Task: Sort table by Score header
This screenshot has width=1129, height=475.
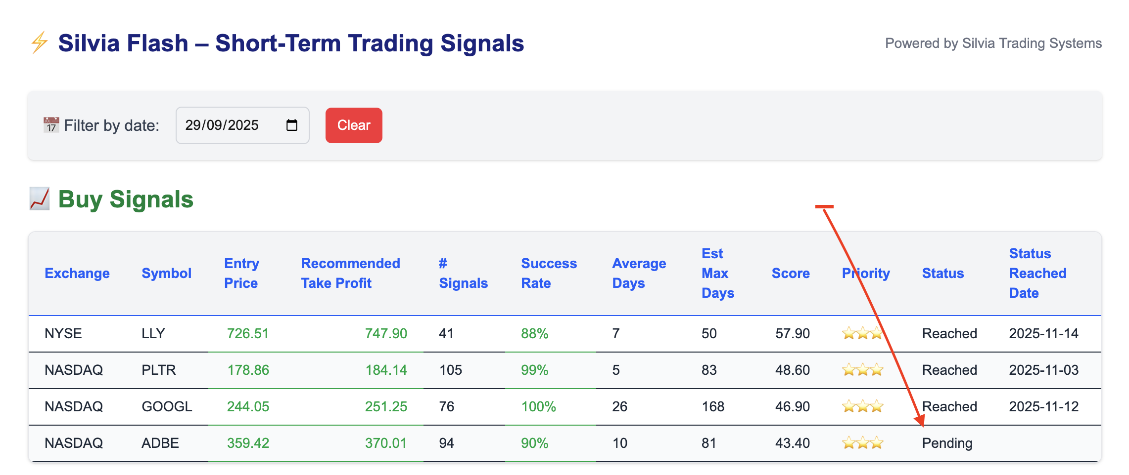Action: point(791,274)
